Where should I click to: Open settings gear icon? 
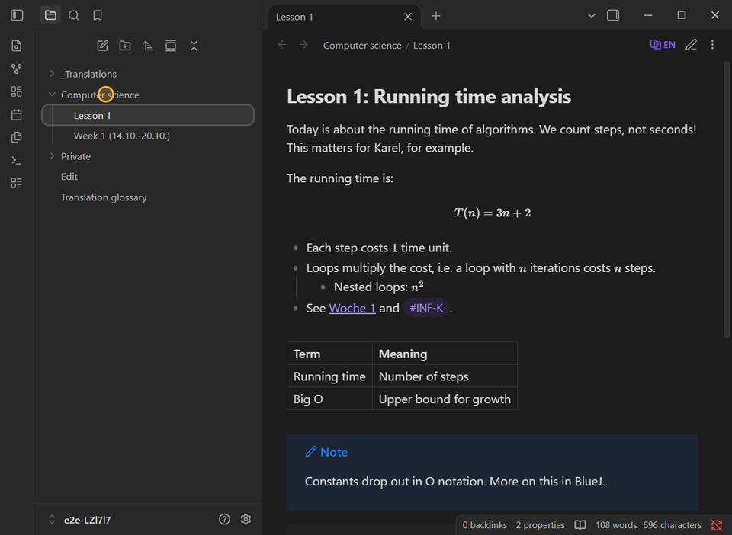click(x=246, y=519)
